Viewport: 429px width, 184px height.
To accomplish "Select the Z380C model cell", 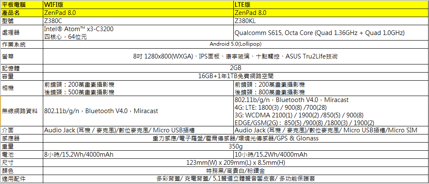I will (x=138, y=21).
